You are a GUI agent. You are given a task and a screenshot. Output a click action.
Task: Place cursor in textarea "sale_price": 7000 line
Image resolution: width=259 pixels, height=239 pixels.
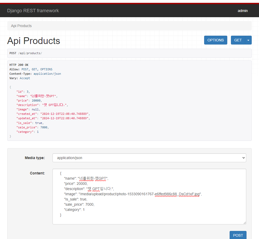(79, 204)
